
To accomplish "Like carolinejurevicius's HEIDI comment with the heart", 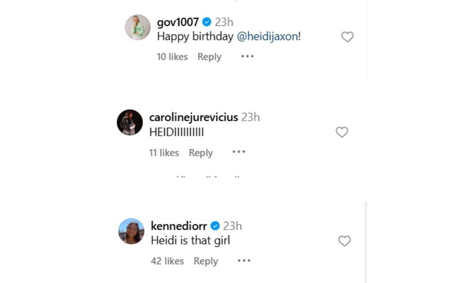I will (341, 132).
